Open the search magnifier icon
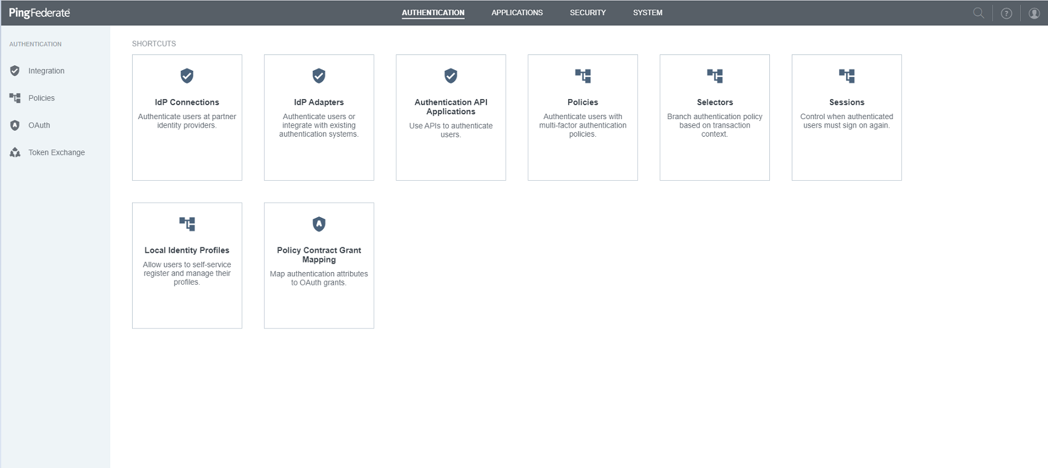This screenshot has width=1048, height=468. pos(978,13)
